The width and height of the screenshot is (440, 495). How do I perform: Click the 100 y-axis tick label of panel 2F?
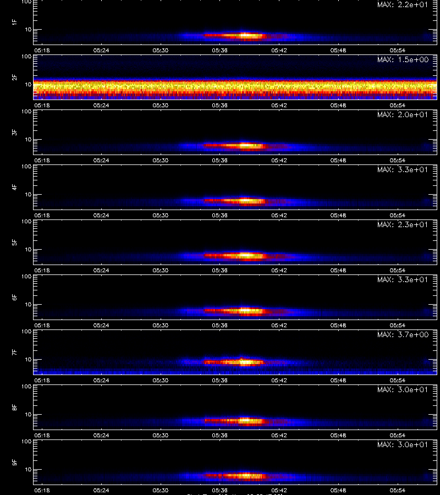pyautogui.click(x=26, y=57)
